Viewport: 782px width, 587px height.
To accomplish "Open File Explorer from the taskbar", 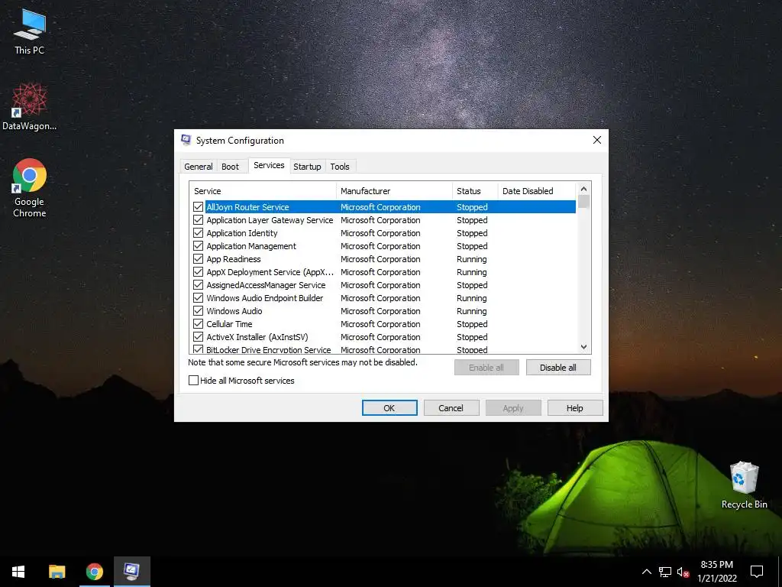I will [57, 572].
